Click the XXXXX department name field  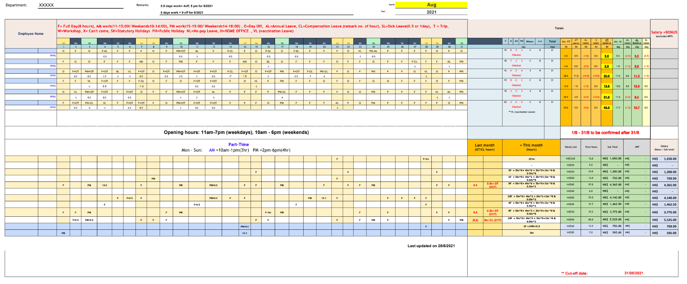(81, 5)
